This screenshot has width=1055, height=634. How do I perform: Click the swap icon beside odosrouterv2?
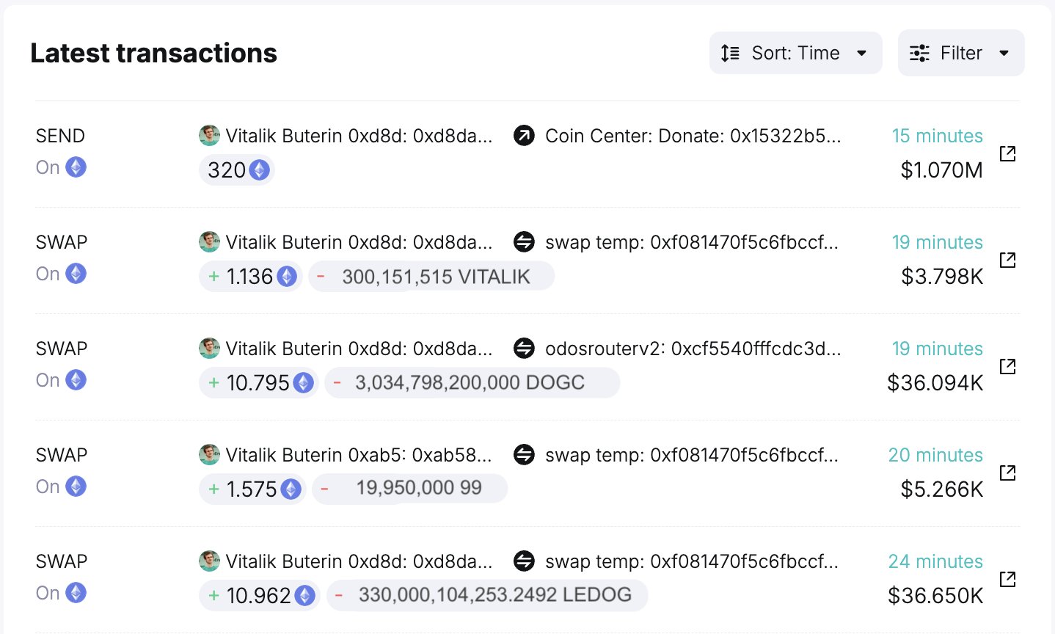[x=524, y=349]
